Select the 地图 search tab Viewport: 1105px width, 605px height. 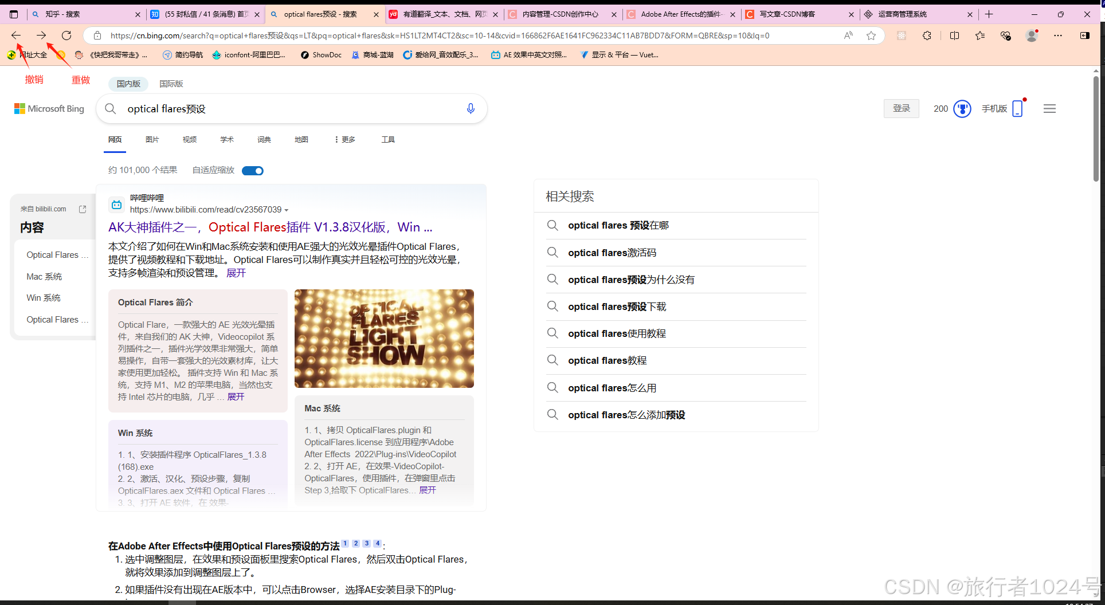click(x=301, y=140)
